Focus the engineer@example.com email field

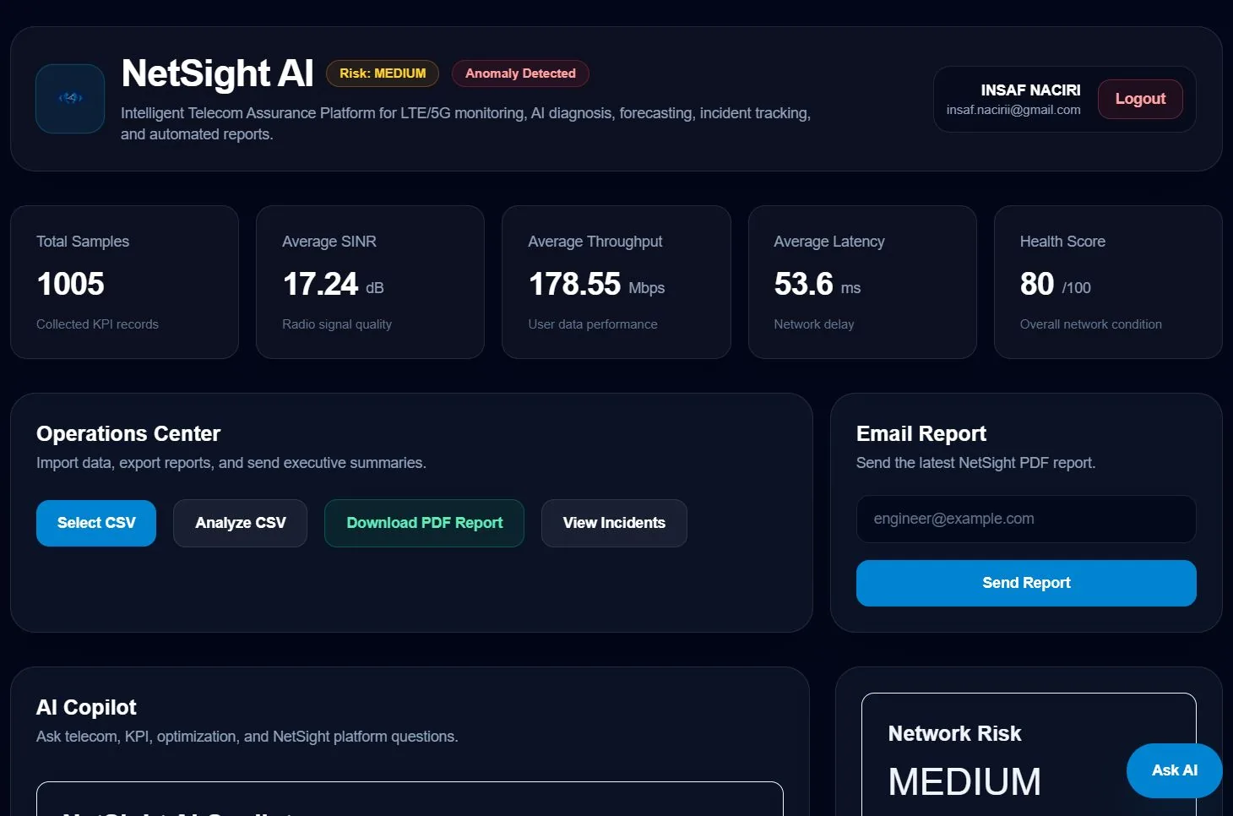[x=1026, y=519]
